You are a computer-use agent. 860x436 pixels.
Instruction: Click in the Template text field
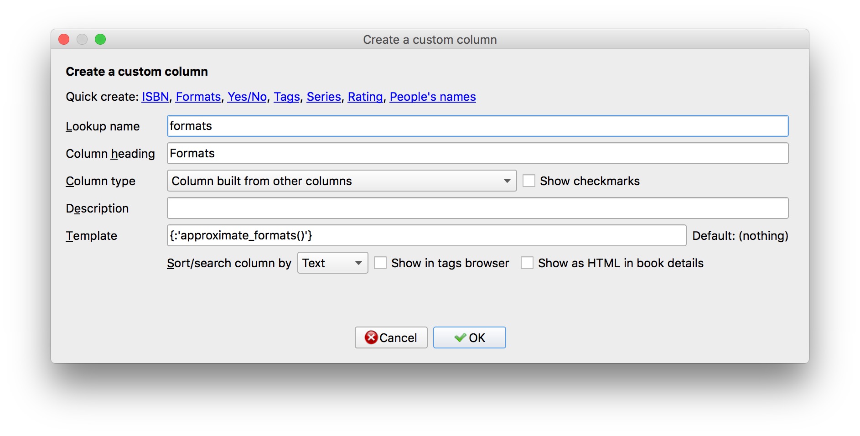click(426, 236)
